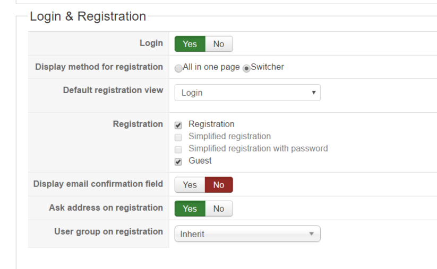Image resolution: width=437 pixels, height=269 pixels.
Task: Click the Guest checkbox label
Action: (200, 160)
